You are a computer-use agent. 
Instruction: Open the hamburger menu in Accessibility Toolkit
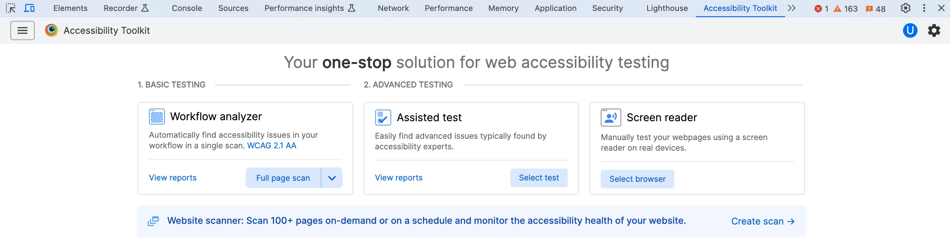pyautogui.click(x=23, y=30)
